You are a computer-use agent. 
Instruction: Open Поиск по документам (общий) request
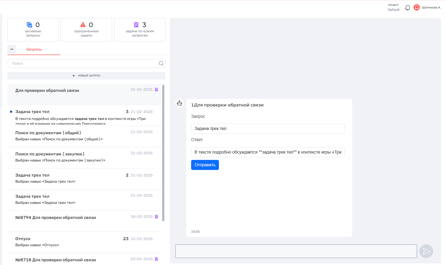(84, 137)
